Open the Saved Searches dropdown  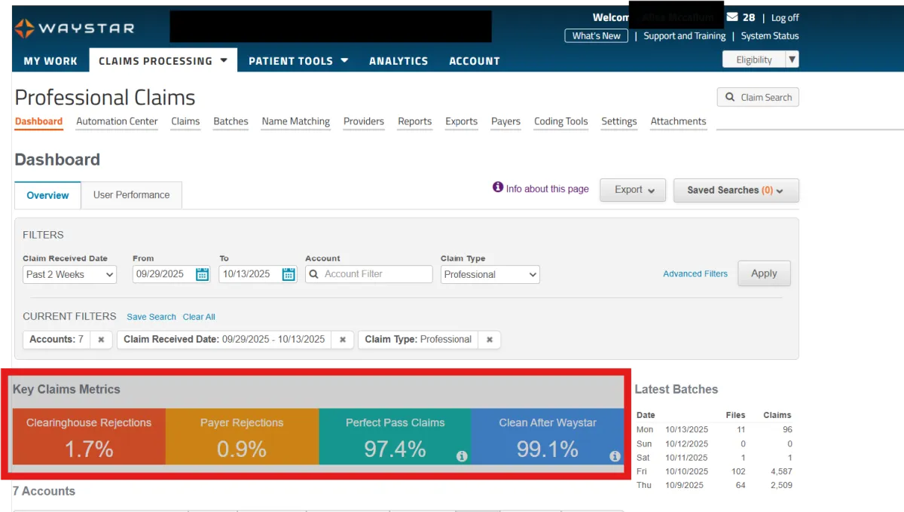[735, 190]
